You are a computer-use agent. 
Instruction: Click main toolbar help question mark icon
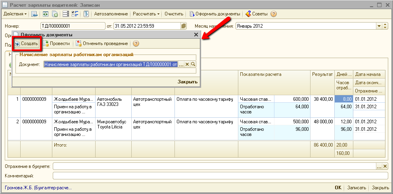(x=273, y=14)
